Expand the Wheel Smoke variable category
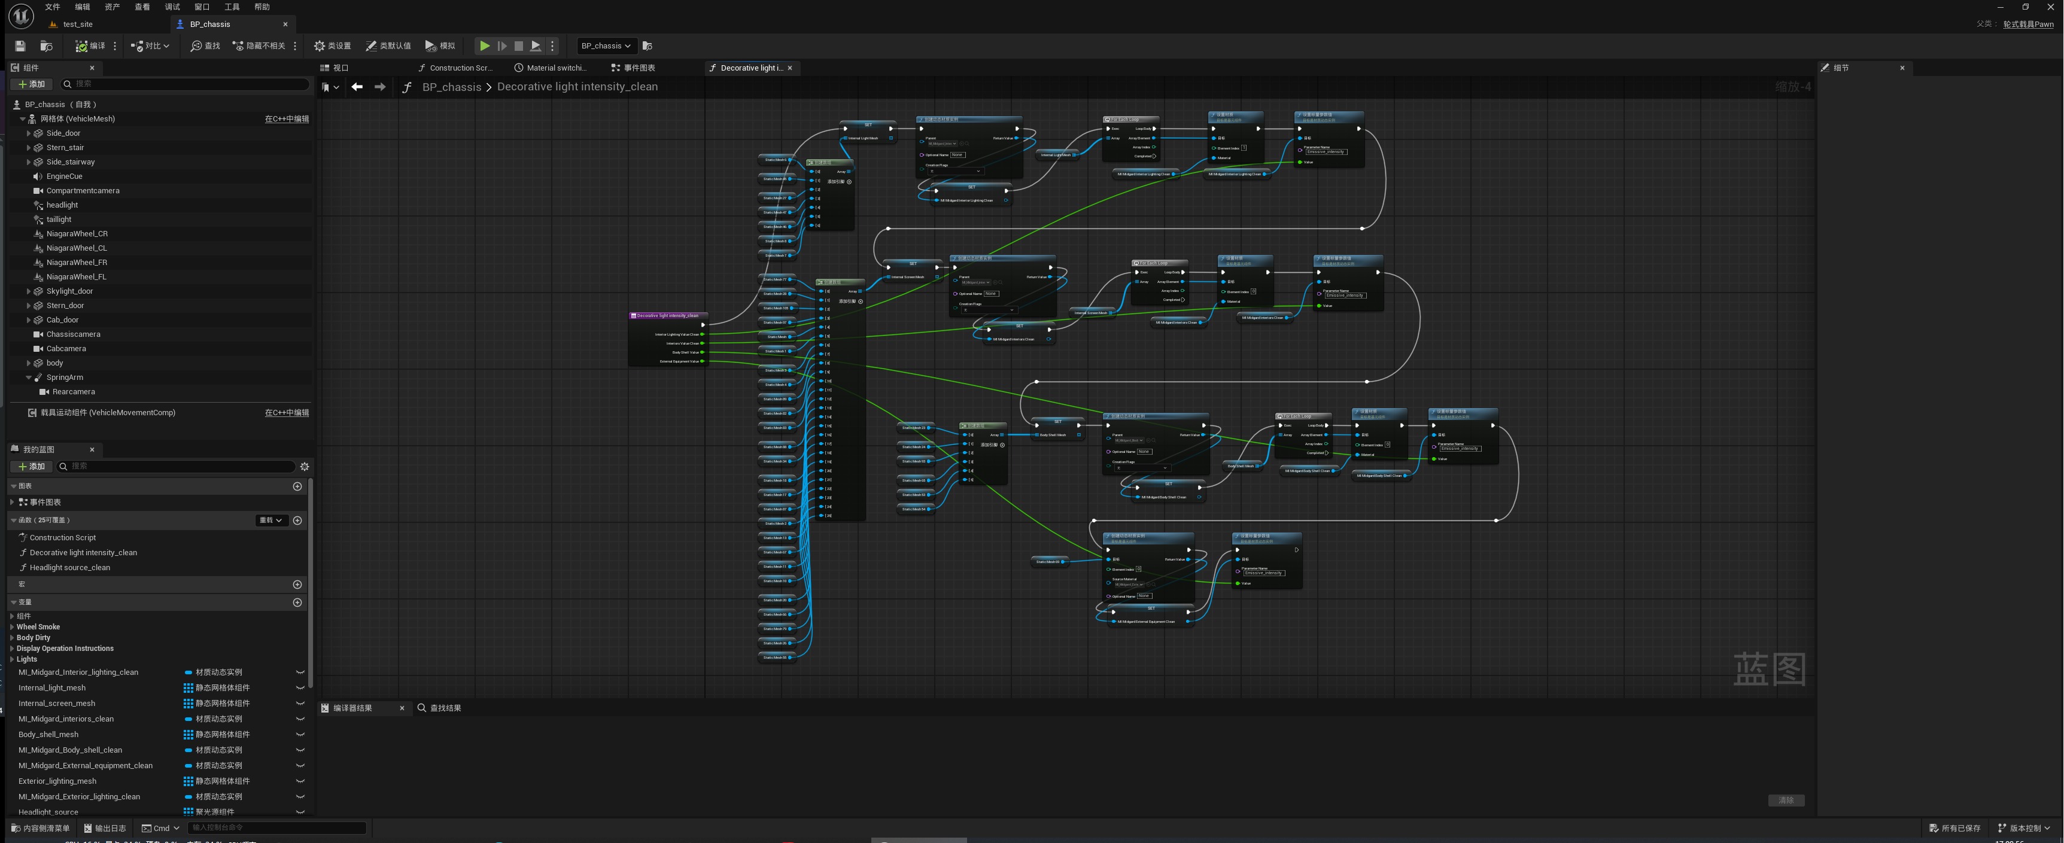 click(x=12, y=626)
